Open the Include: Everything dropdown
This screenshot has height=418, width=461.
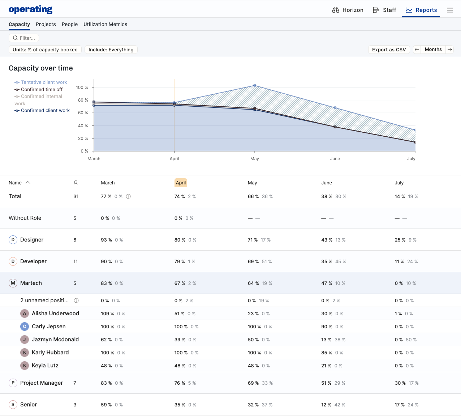(x=111, y=50)
